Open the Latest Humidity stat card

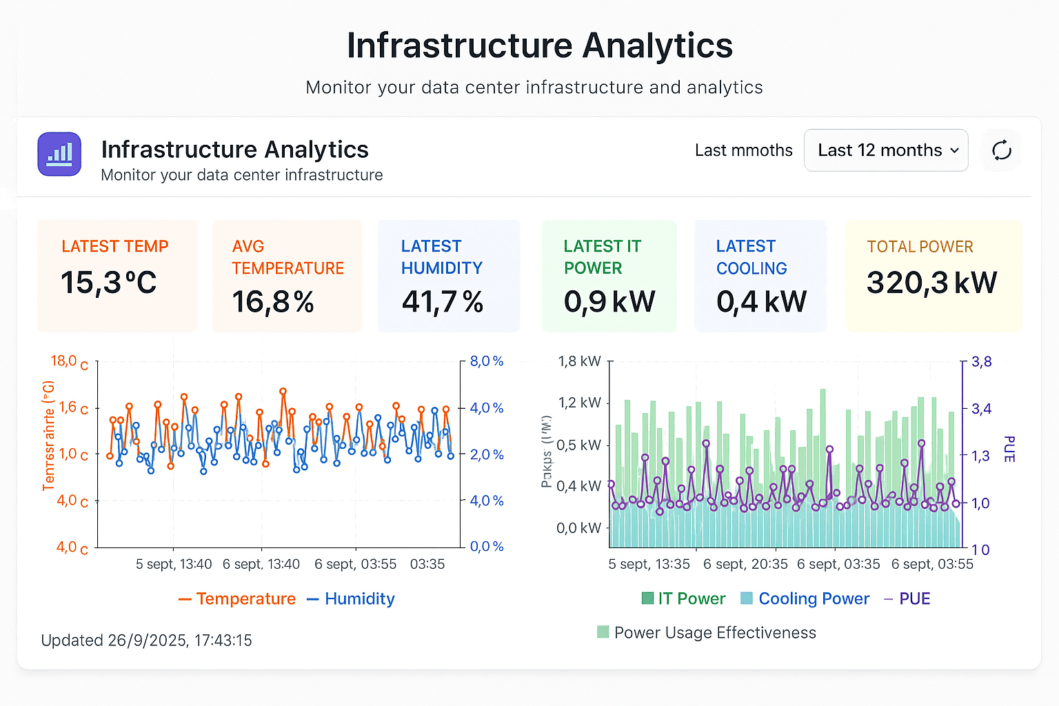(448, 276)
